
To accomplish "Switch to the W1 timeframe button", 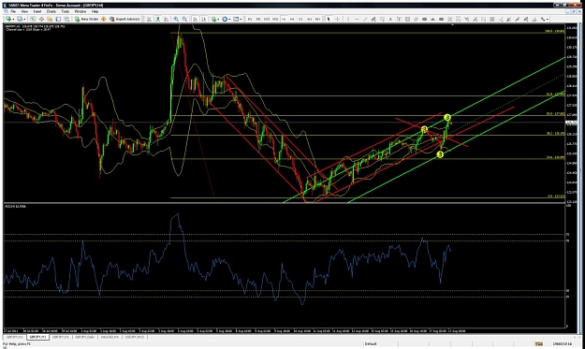I will (x=309, y=19).
